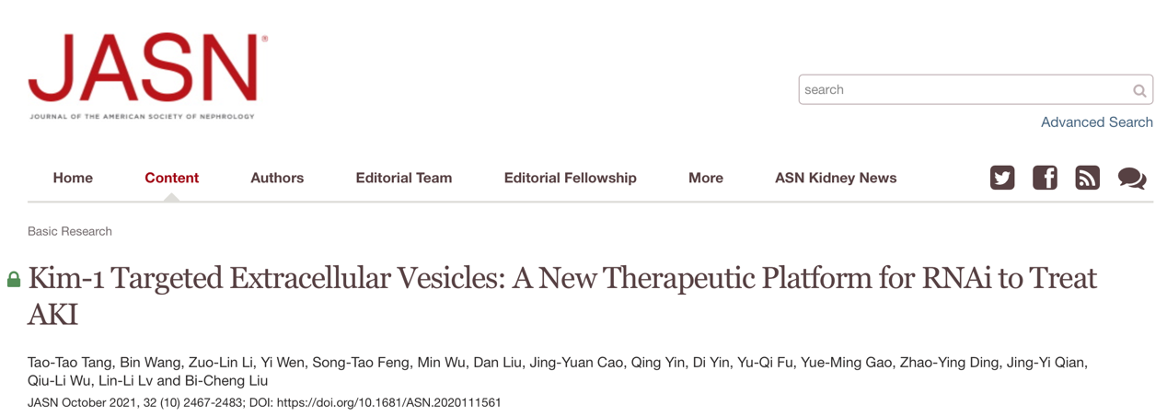Open the More navigation menu
The height and width of the screenshot is (417, 1167).
(x=705, y=179)
